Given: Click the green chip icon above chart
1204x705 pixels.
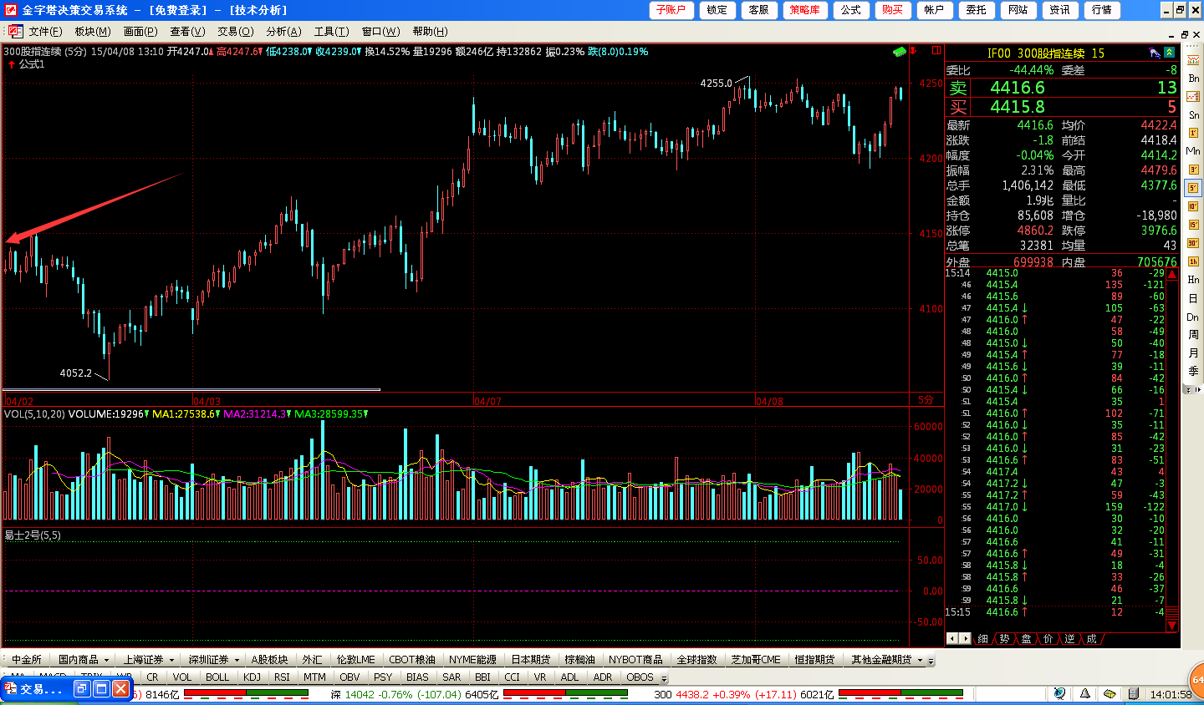Looking at the screenshot, I should pyautogui.click(x=900, y=52).
